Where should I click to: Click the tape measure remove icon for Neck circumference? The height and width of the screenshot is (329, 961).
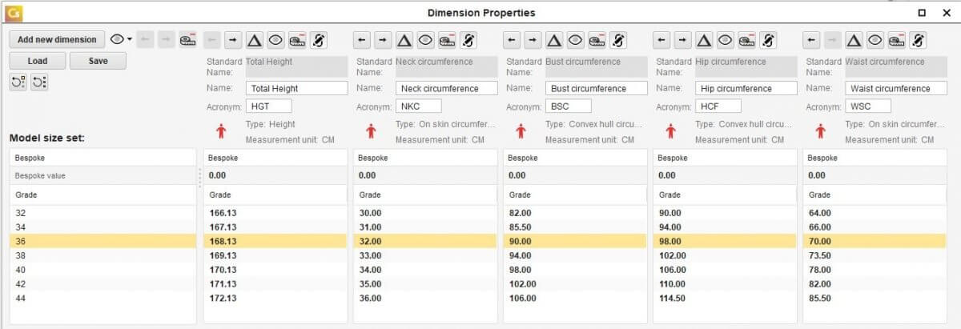click(448, 39)
